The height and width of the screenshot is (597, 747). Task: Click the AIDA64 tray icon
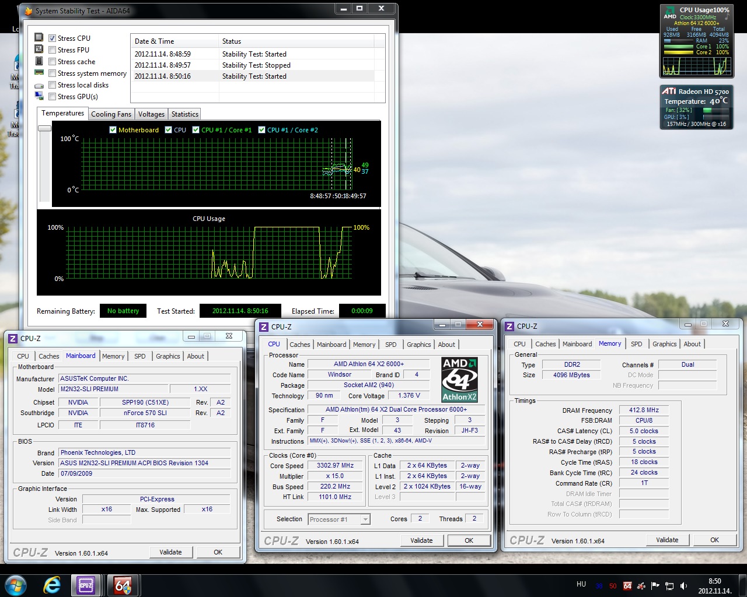tap(627, 586)
